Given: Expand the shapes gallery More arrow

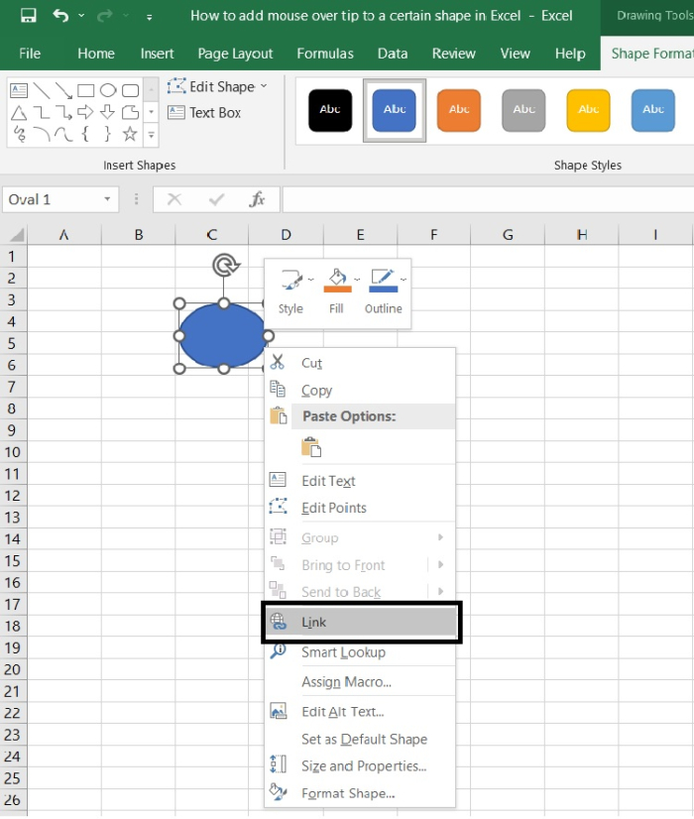Looking at the screenshot, I should click(151, 135).
